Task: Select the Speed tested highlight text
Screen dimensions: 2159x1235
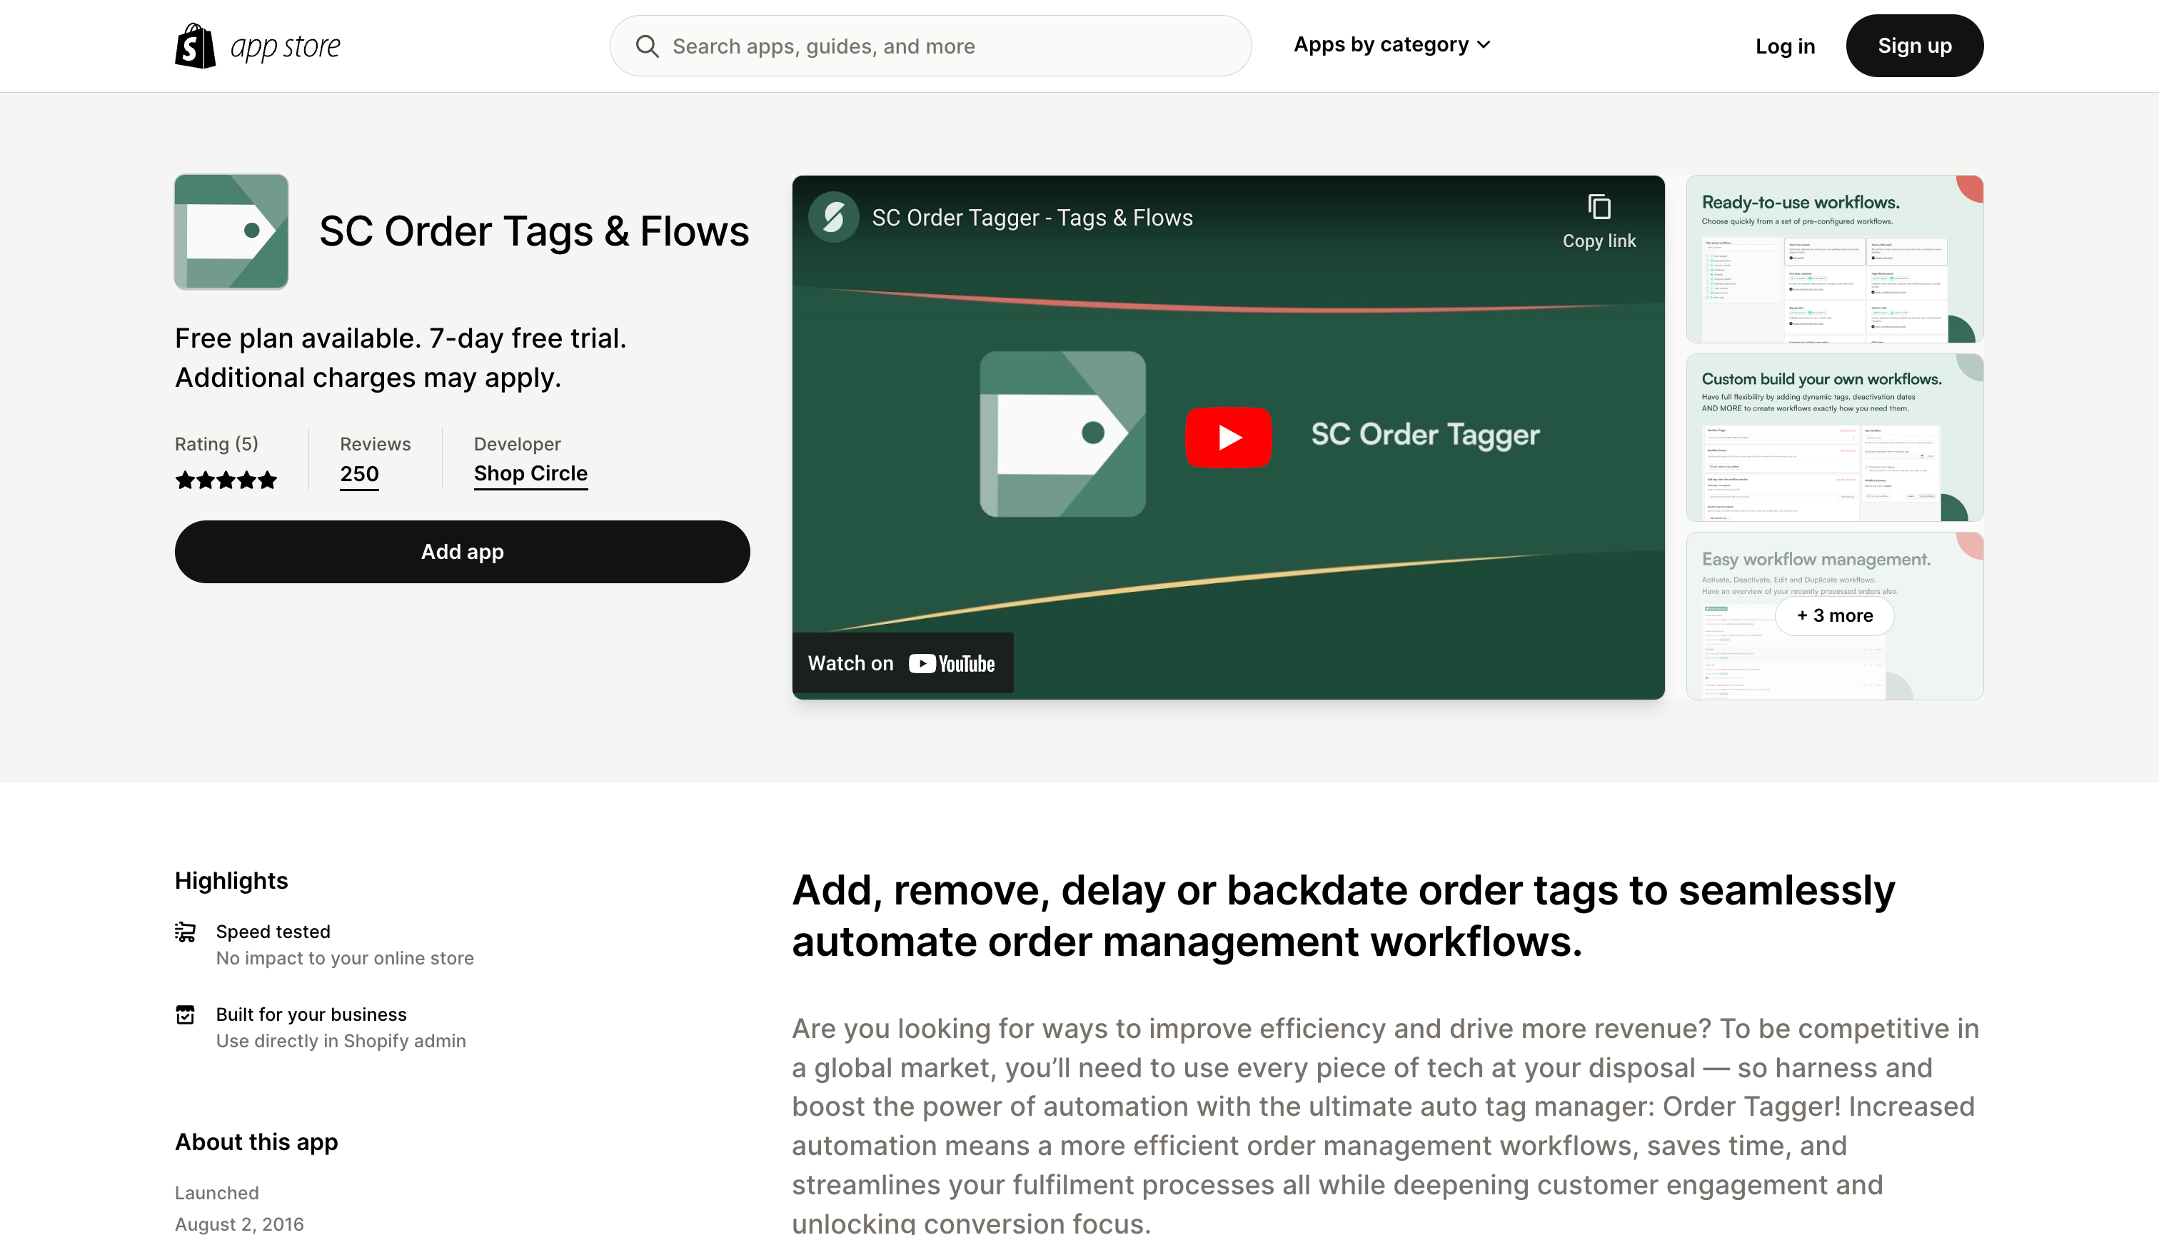Action: click(273, 932)
